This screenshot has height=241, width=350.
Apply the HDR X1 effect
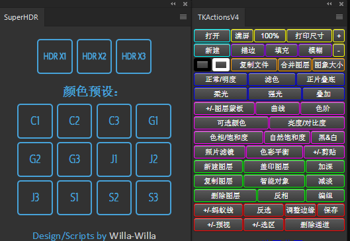click(55, 56)
